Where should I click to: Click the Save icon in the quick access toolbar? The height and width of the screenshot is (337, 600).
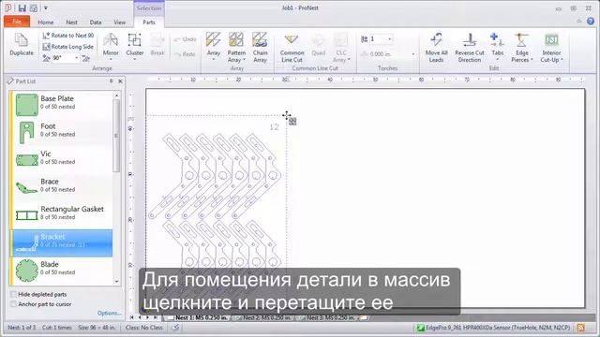(x=22, y=8)
